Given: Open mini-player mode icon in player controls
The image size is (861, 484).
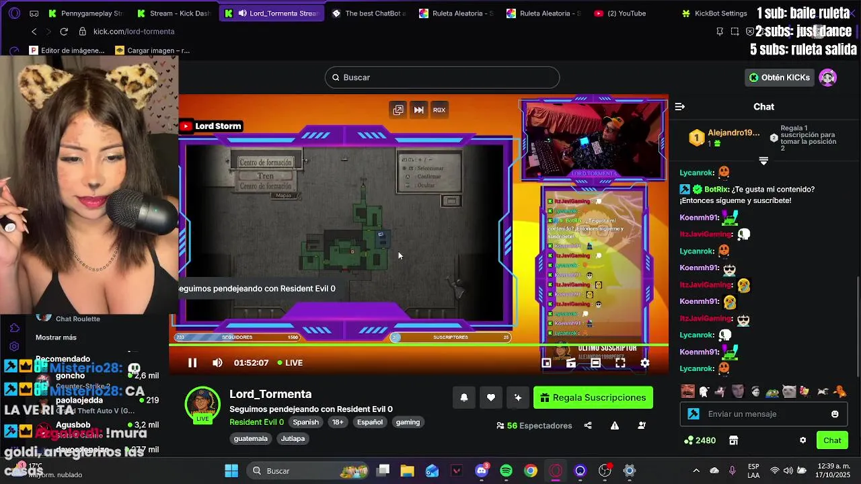Looking at the screenshot, I should 546,363.
